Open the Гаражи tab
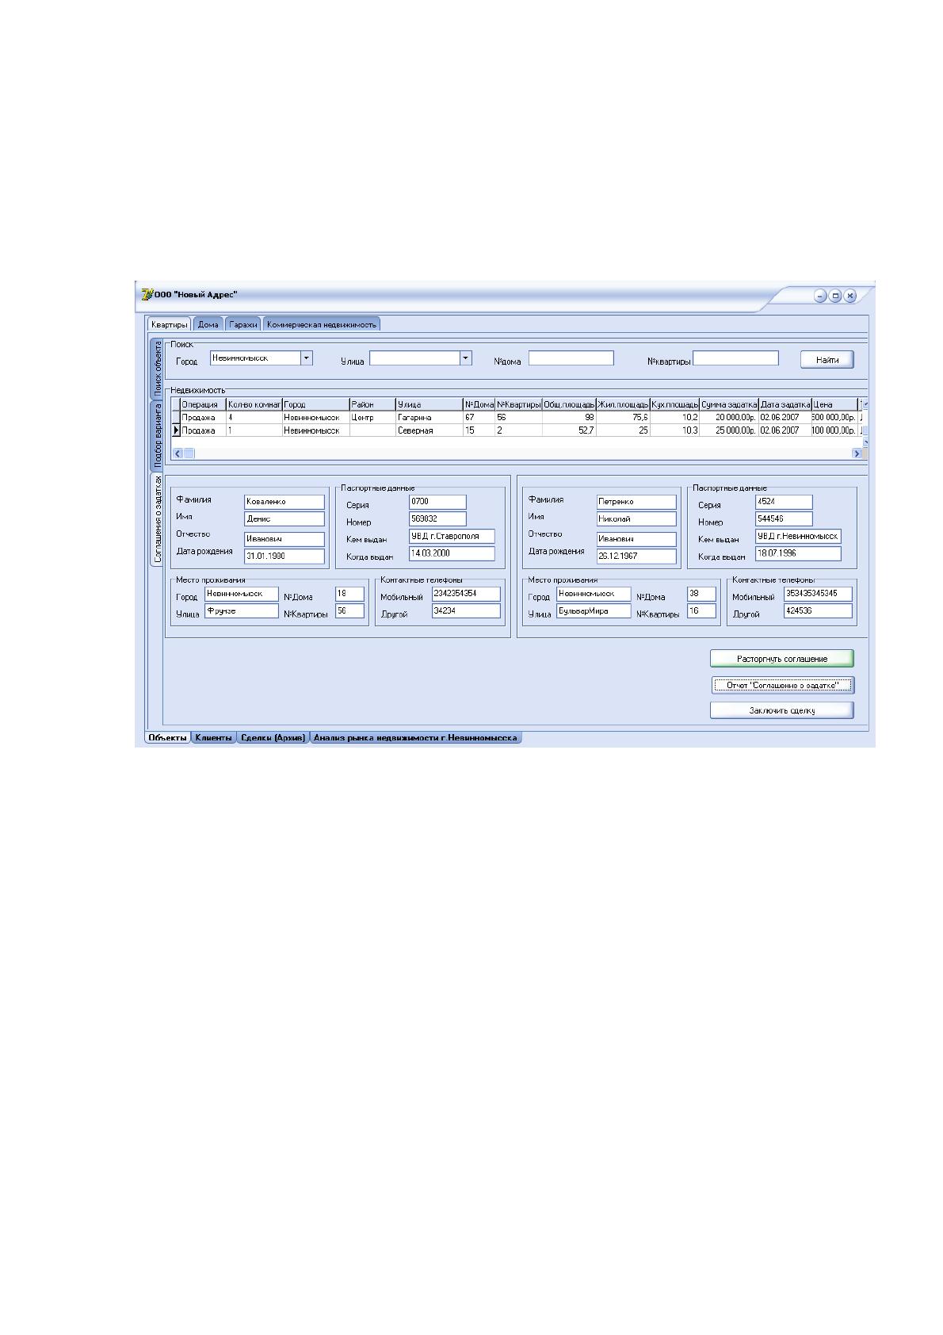This screenshot has width=943, height=1335. (242, 324)
